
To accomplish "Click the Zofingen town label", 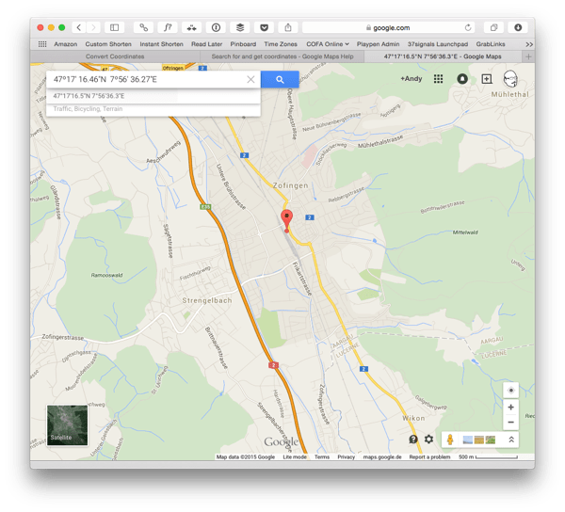I will coord(290,185).
